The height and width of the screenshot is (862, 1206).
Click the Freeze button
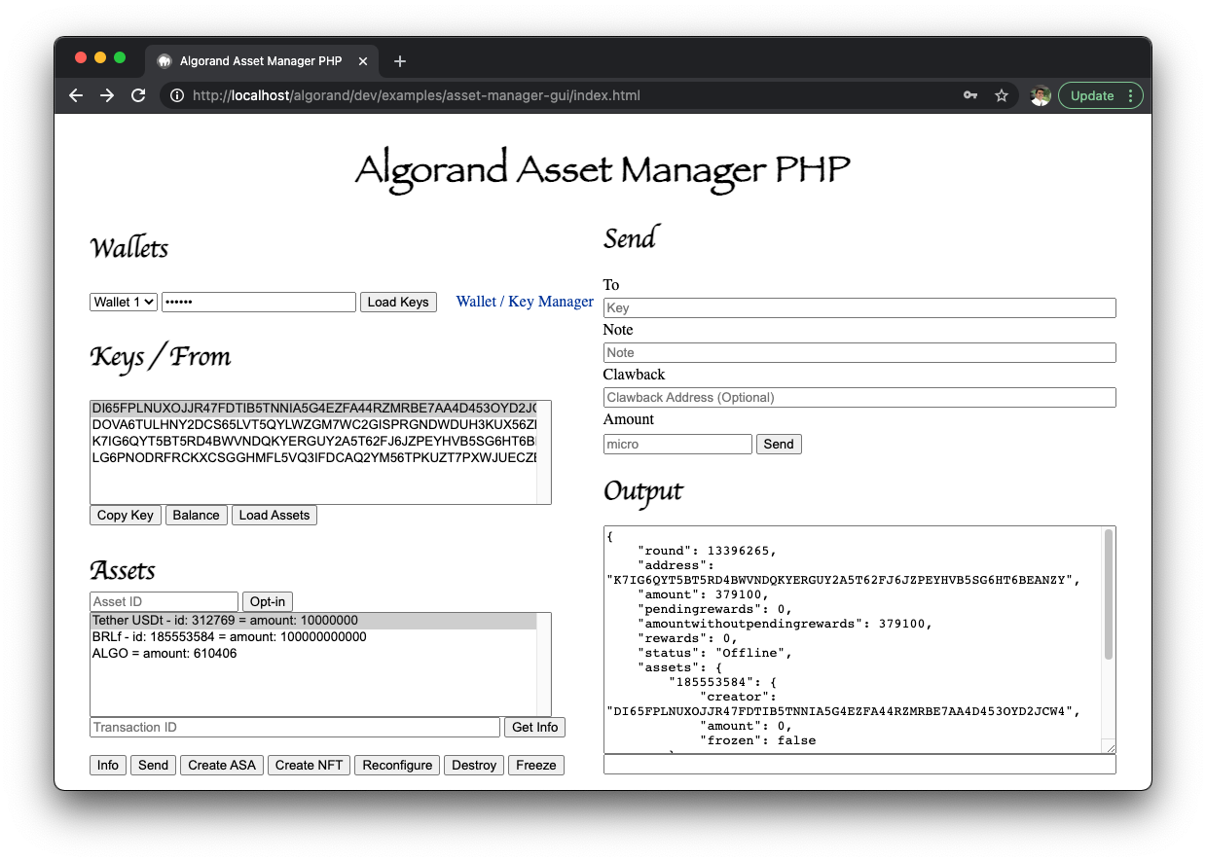pyautogui.click(x=536, y=765)
